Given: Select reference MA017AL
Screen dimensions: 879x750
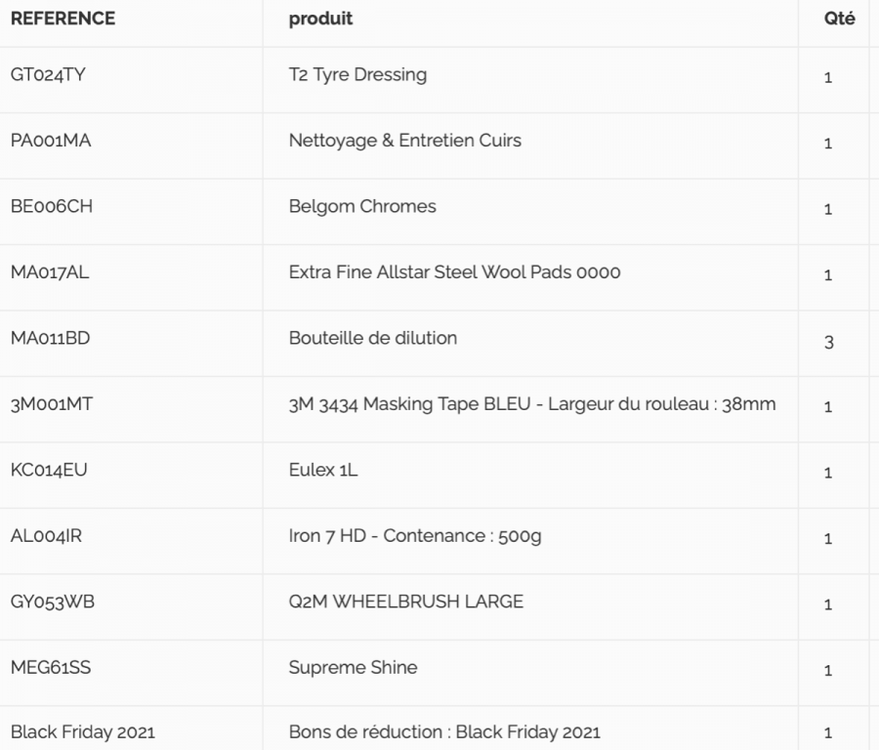Looking at the screenshot, I should click(50, 271).
